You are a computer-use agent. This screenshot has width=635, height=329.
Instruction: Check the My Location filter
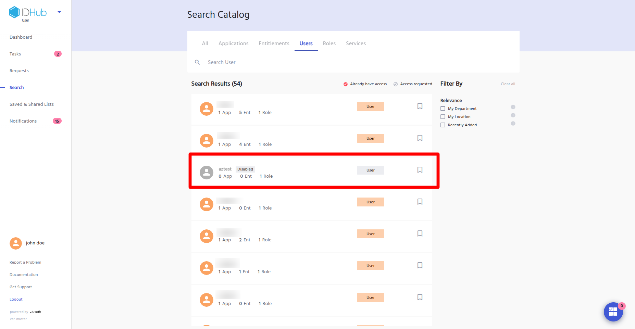click(443, 117)
